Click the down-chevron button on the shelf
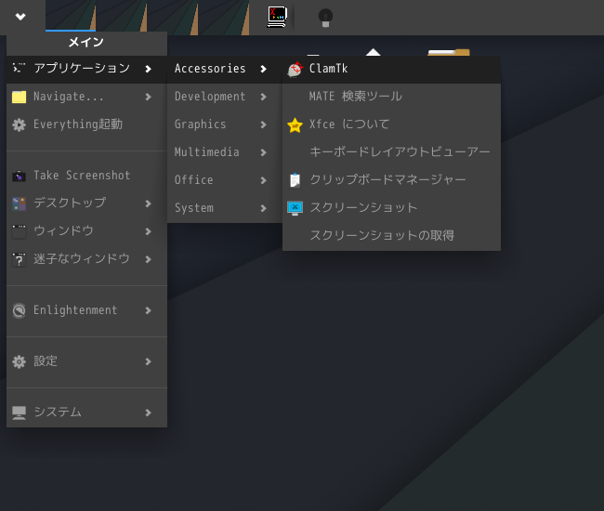Image resolution: width=604 pixels, height=511 pixels. click(20, 17)
